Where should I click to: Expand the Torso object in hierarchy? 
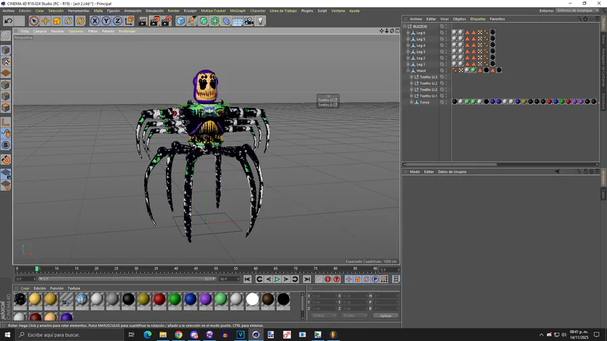pyautogui.click(x=411, y=102)
